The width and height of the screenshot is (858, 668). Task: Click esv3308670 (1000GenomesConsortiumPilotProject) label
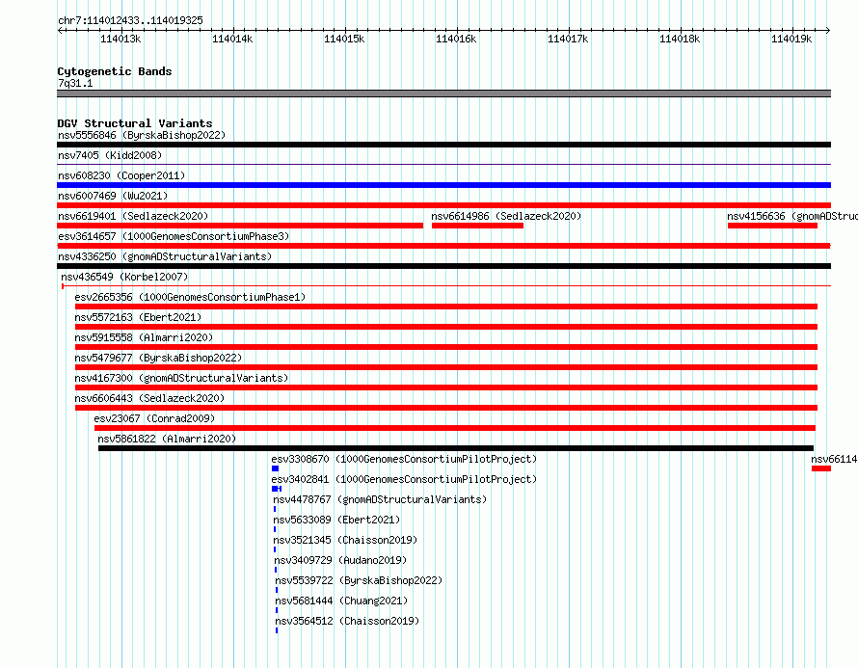[404, 459]
